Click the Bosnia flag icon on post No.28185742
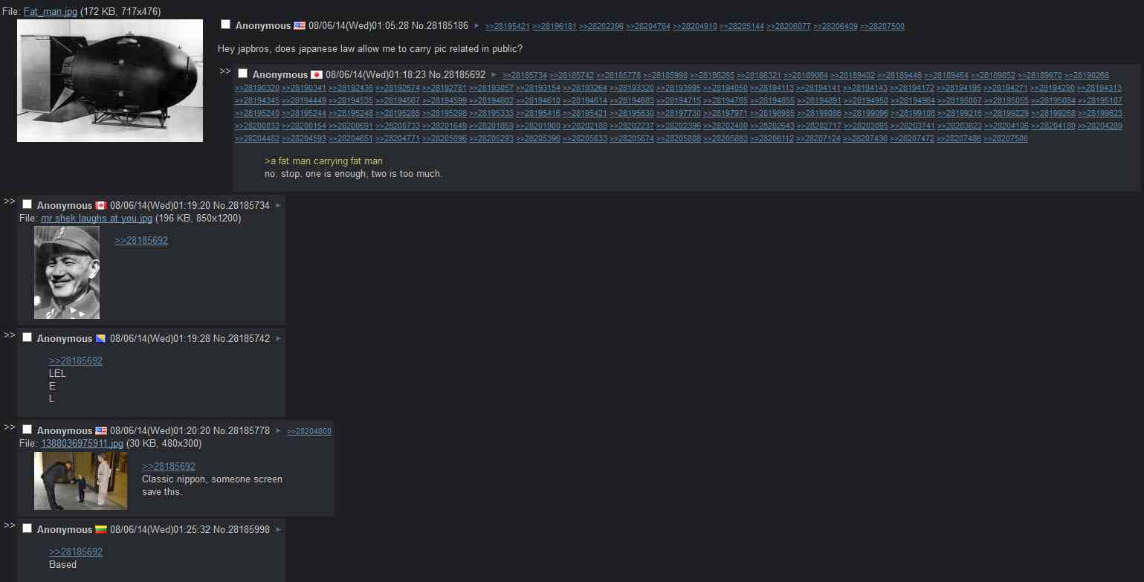Image resolution: width=1144 pixels, height=582 pixels. point(101,339)
